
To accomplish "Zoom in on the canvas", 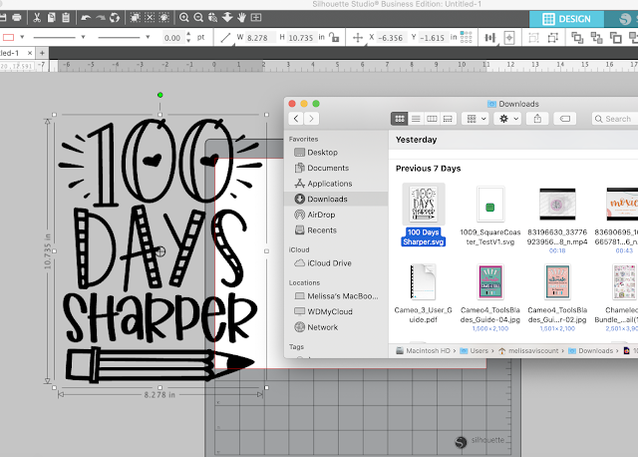I will pos(184,18).
